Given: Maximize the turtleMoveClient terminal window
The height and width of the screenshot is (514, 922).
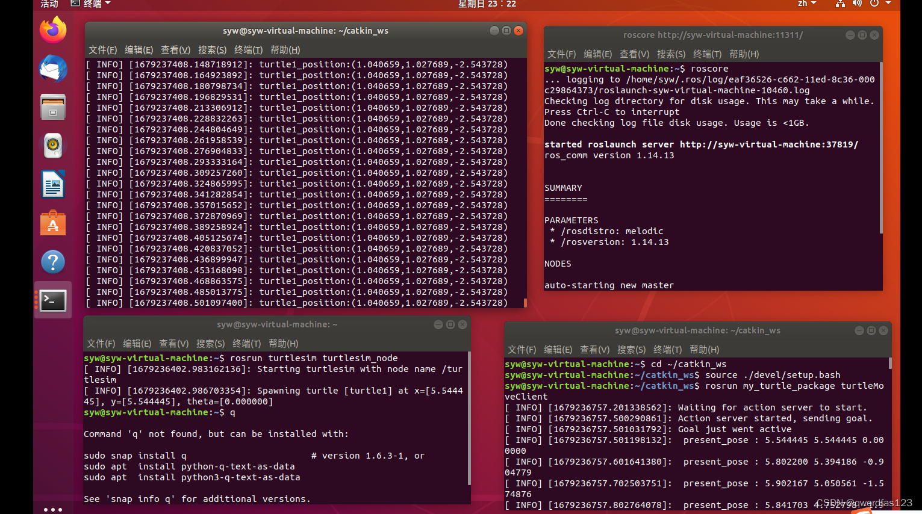Looking at the screenshot, I should [871, 330].
